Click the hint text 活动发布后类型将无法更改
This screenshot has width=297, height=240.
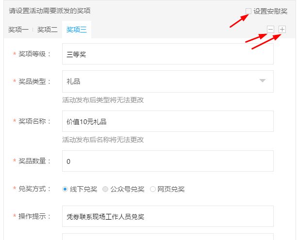click(103, 100)
